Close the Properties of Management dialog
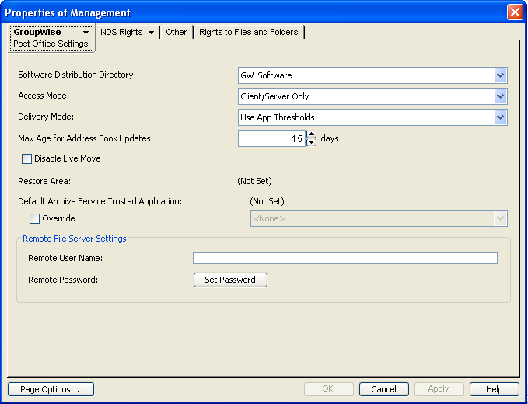528x404 pixels. [514, 12]
